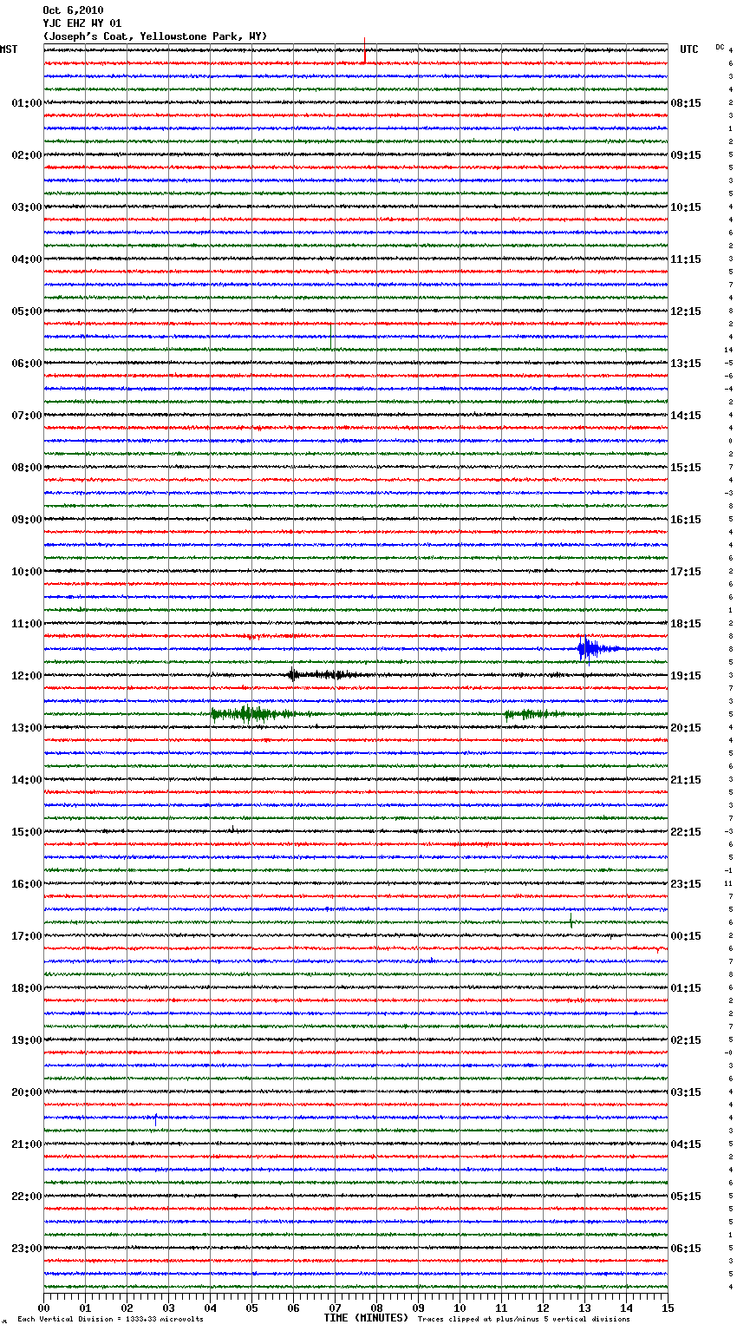Click the MST label 01:00
737x1331 pixels.
(x=26, y=103)
